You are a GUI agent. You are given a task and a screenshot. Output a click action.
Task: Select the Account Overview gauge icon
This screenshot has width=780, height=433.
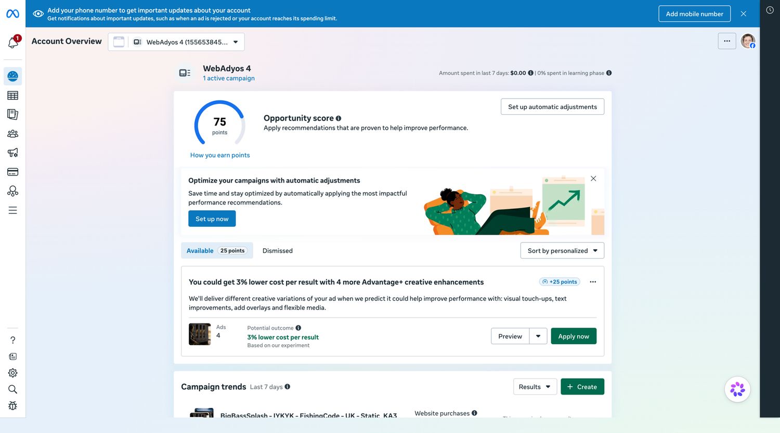13,76
